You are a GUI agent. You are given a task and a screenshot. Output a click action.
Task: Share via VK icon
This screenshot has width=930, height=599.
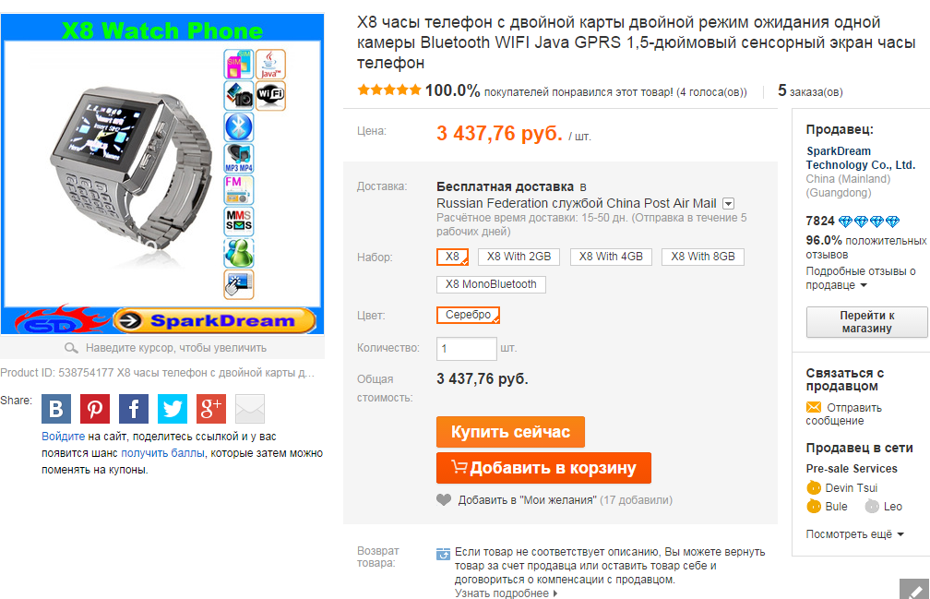(56, 409)
